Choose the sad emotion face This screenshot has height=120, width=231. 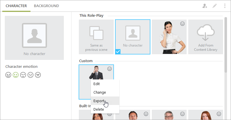click(30, 75)
